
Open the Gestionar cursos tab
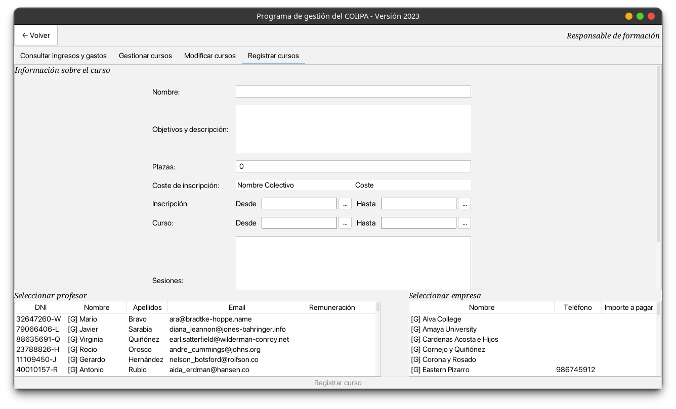click(145, 56)
